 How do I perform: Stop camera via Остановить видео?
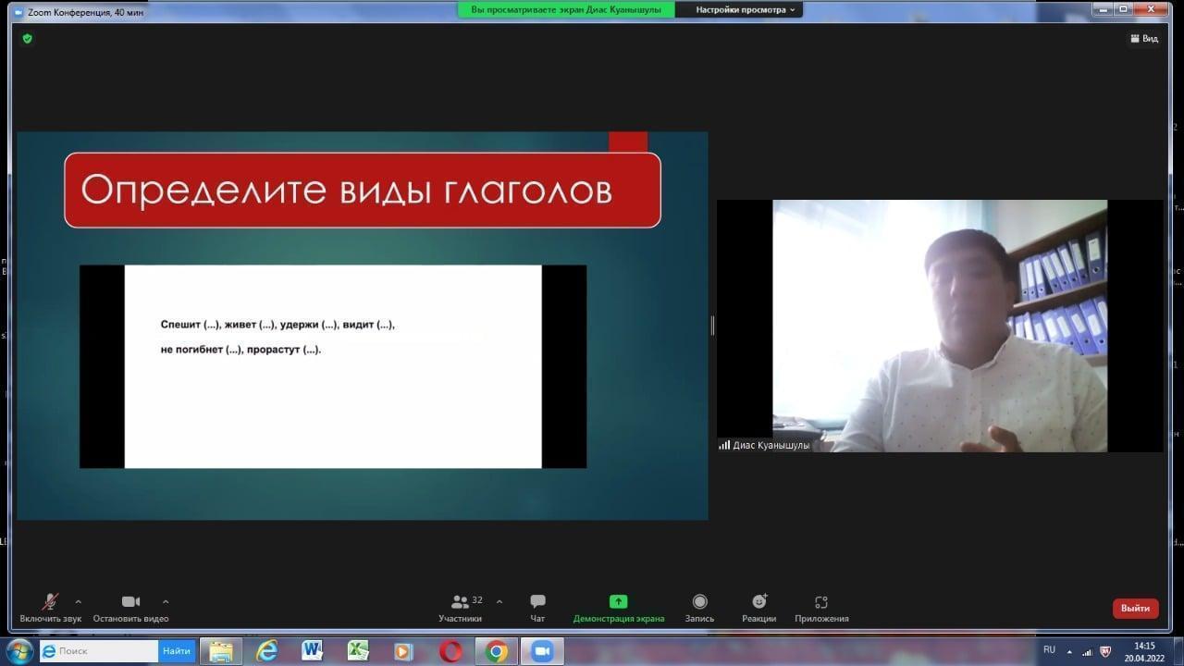point(130,602)
